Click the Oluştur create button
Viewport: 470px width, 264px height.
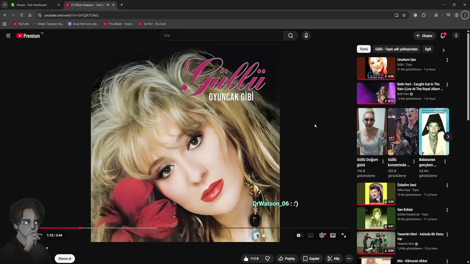click(424, 36)
